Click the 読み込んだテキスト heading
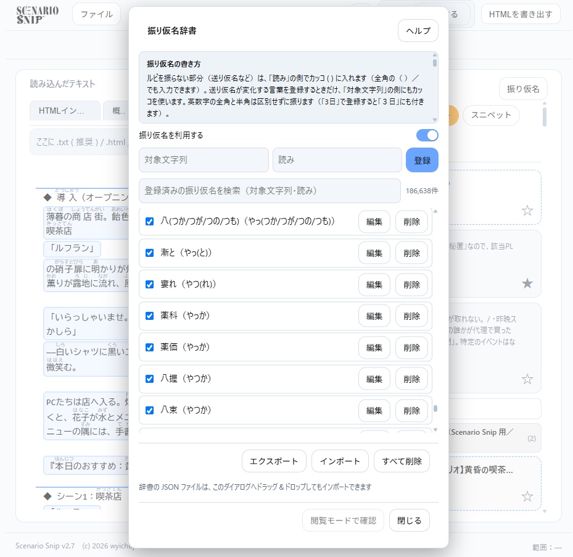Viewport: 573px width, 557px height. (x=62, y=84)
